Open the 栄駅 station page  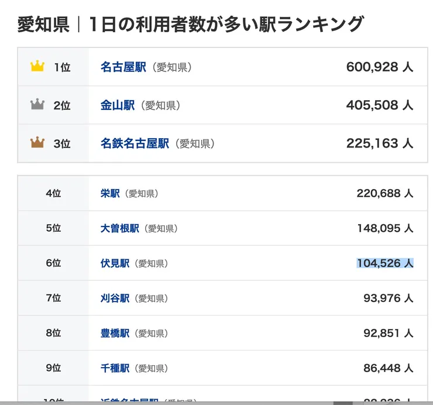point(110,193)
